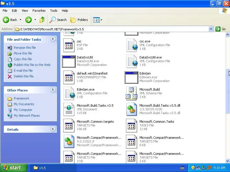Click the security shield tray icon
Screen dimensions: 230x172
coord(193,168)
